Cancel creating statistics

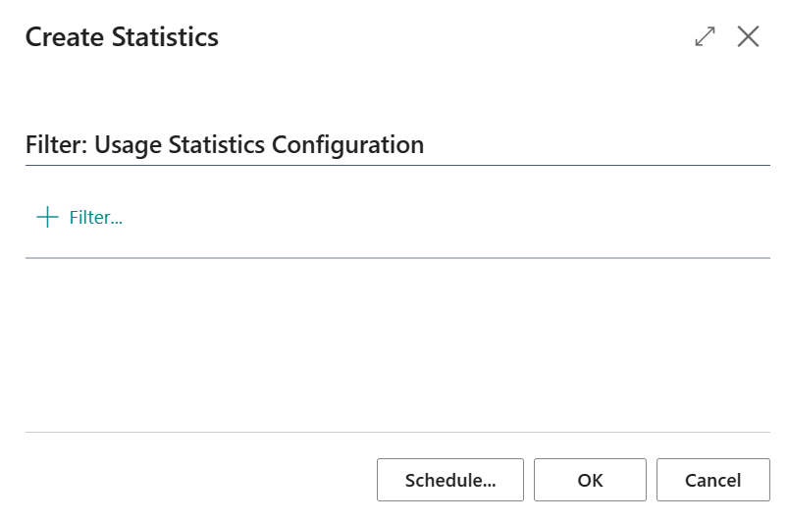click(713, 480)
